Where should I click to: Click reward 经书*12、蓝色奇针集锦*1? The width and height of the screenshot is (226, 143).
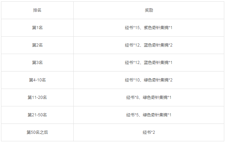tap(149, 63)
